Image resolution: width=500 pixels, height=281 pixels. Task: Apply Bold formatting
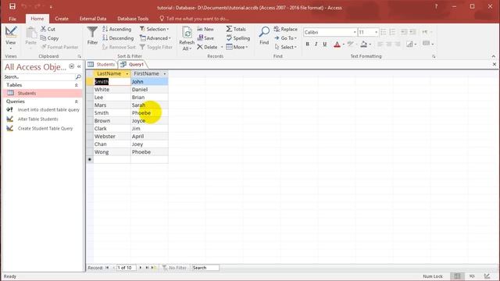(307, 44)
